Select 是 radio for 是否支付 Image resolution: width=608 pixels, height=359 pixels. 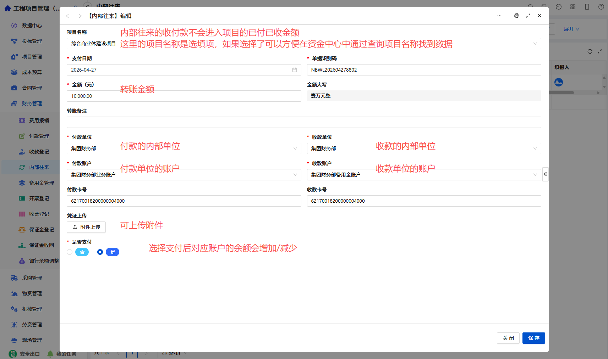100,252
